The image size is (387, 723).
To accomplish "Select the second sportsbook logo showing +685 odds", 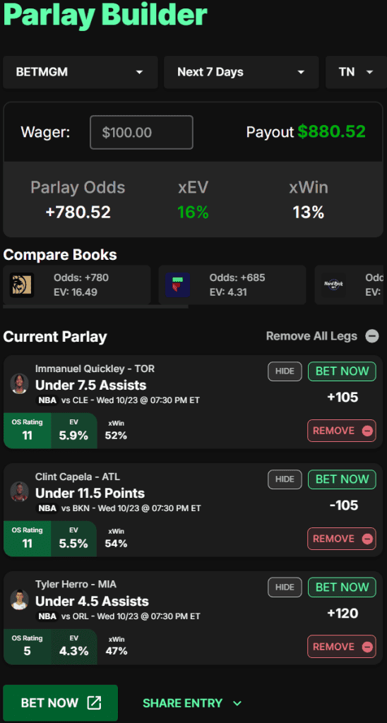I will click(177, 285).
